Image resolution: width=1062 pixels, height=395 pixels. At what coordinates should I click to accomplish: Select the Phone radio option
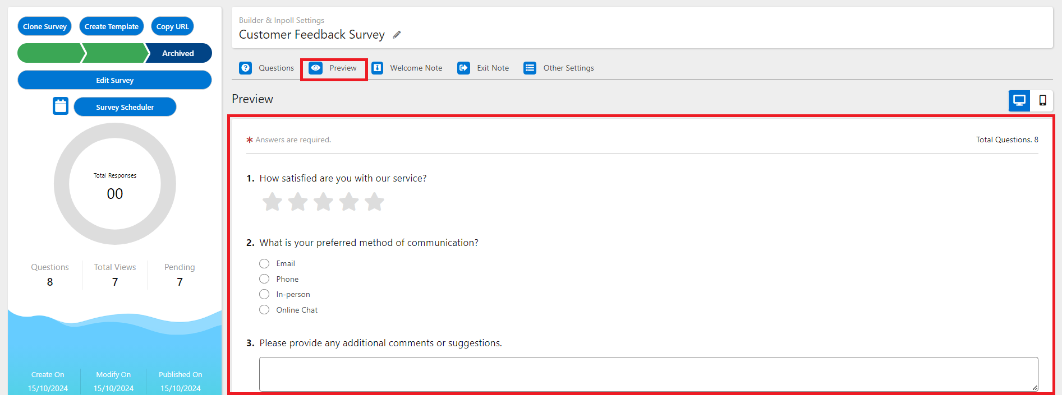coord(264,279)
